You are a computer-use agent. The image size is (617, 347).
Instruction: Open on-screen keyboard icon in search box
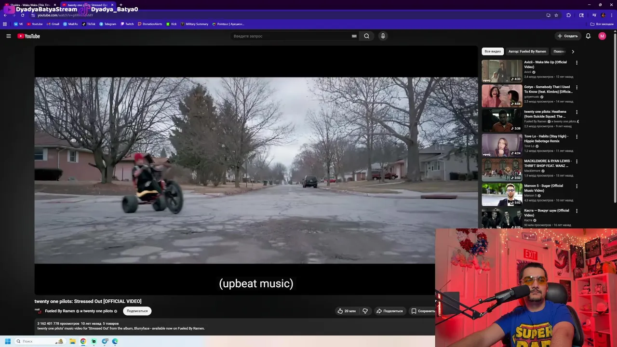tap(354, 36)
